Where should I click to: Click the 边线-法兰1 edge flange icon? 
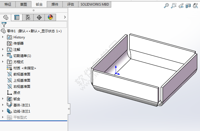pos(10,111)
